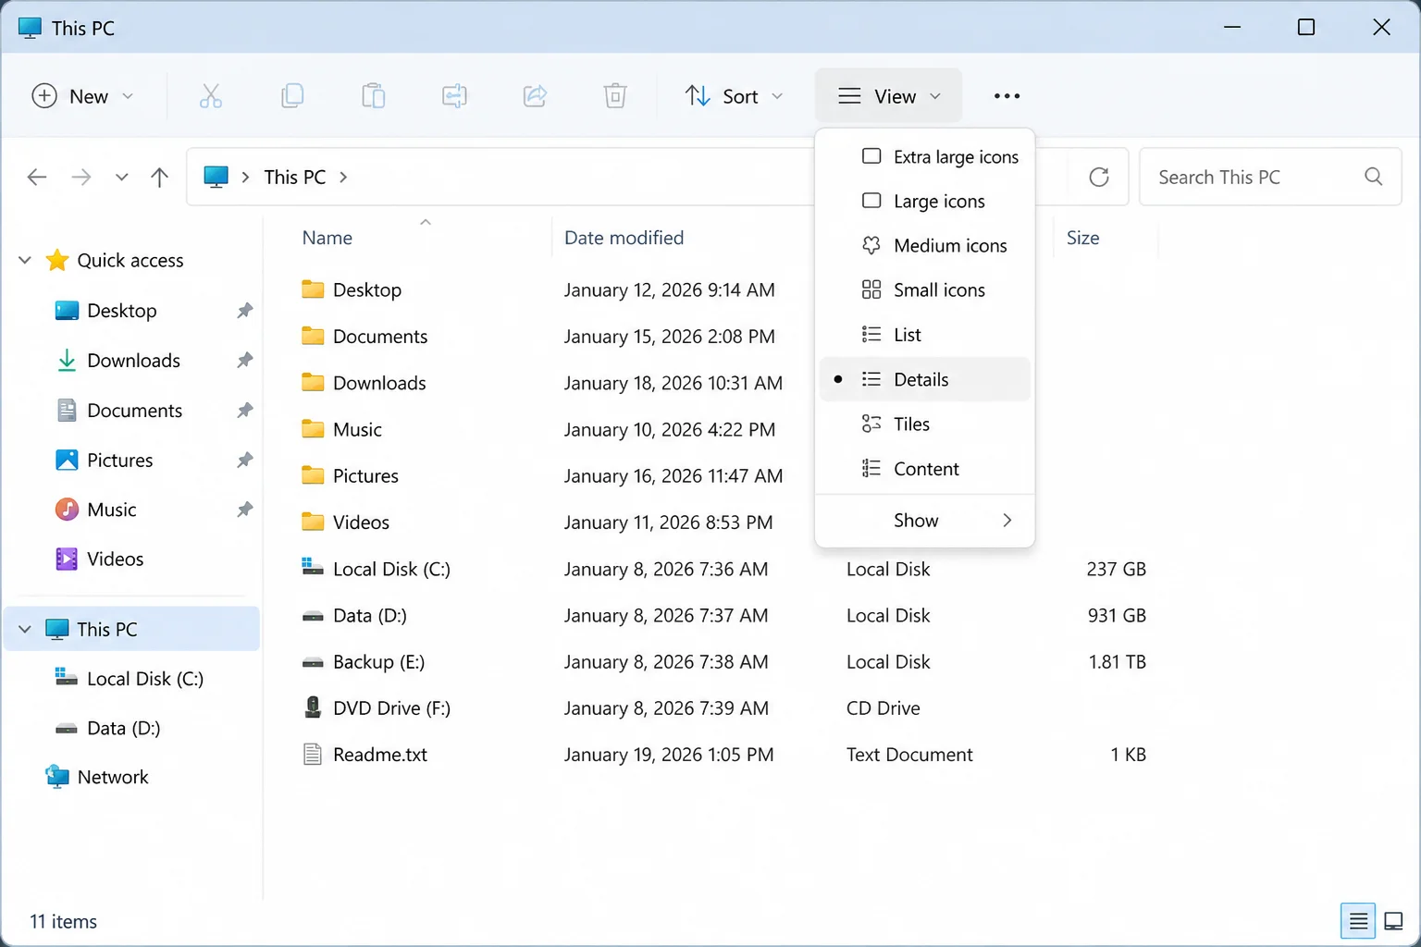Select Local Disk (C:) in navigation pane
The width and height of the screenshot is (1421, 947).
click(x=144, y=679)
